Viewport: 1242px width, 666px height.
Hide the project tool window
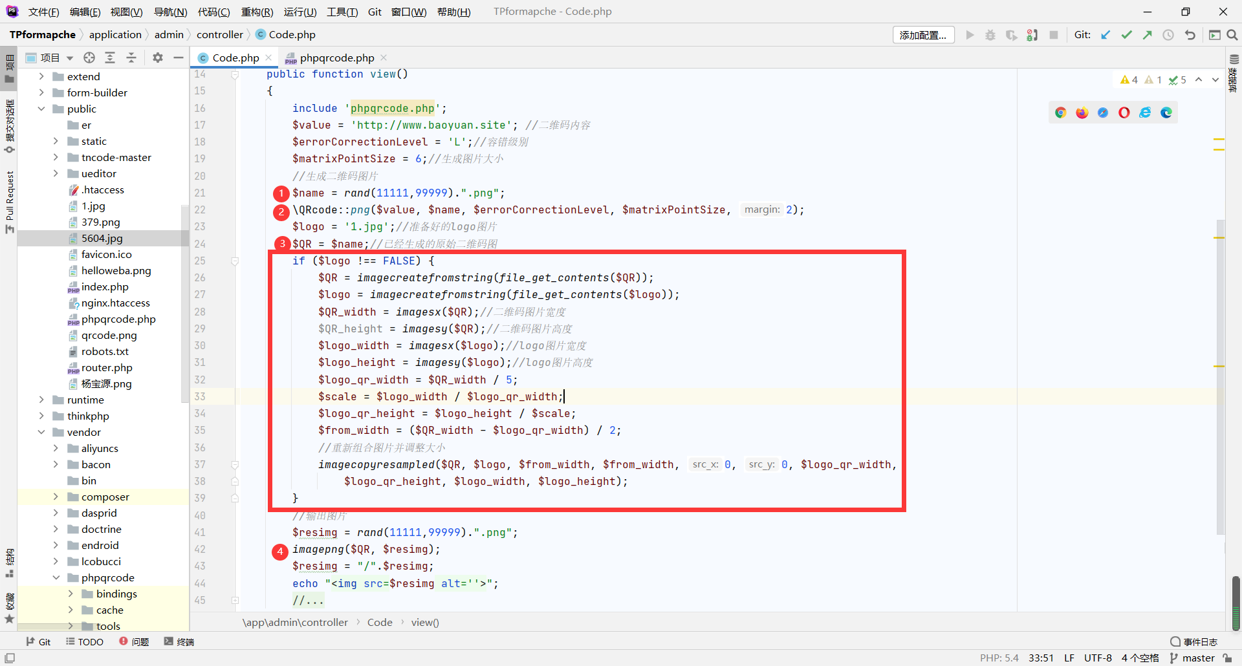pos(179,58)
